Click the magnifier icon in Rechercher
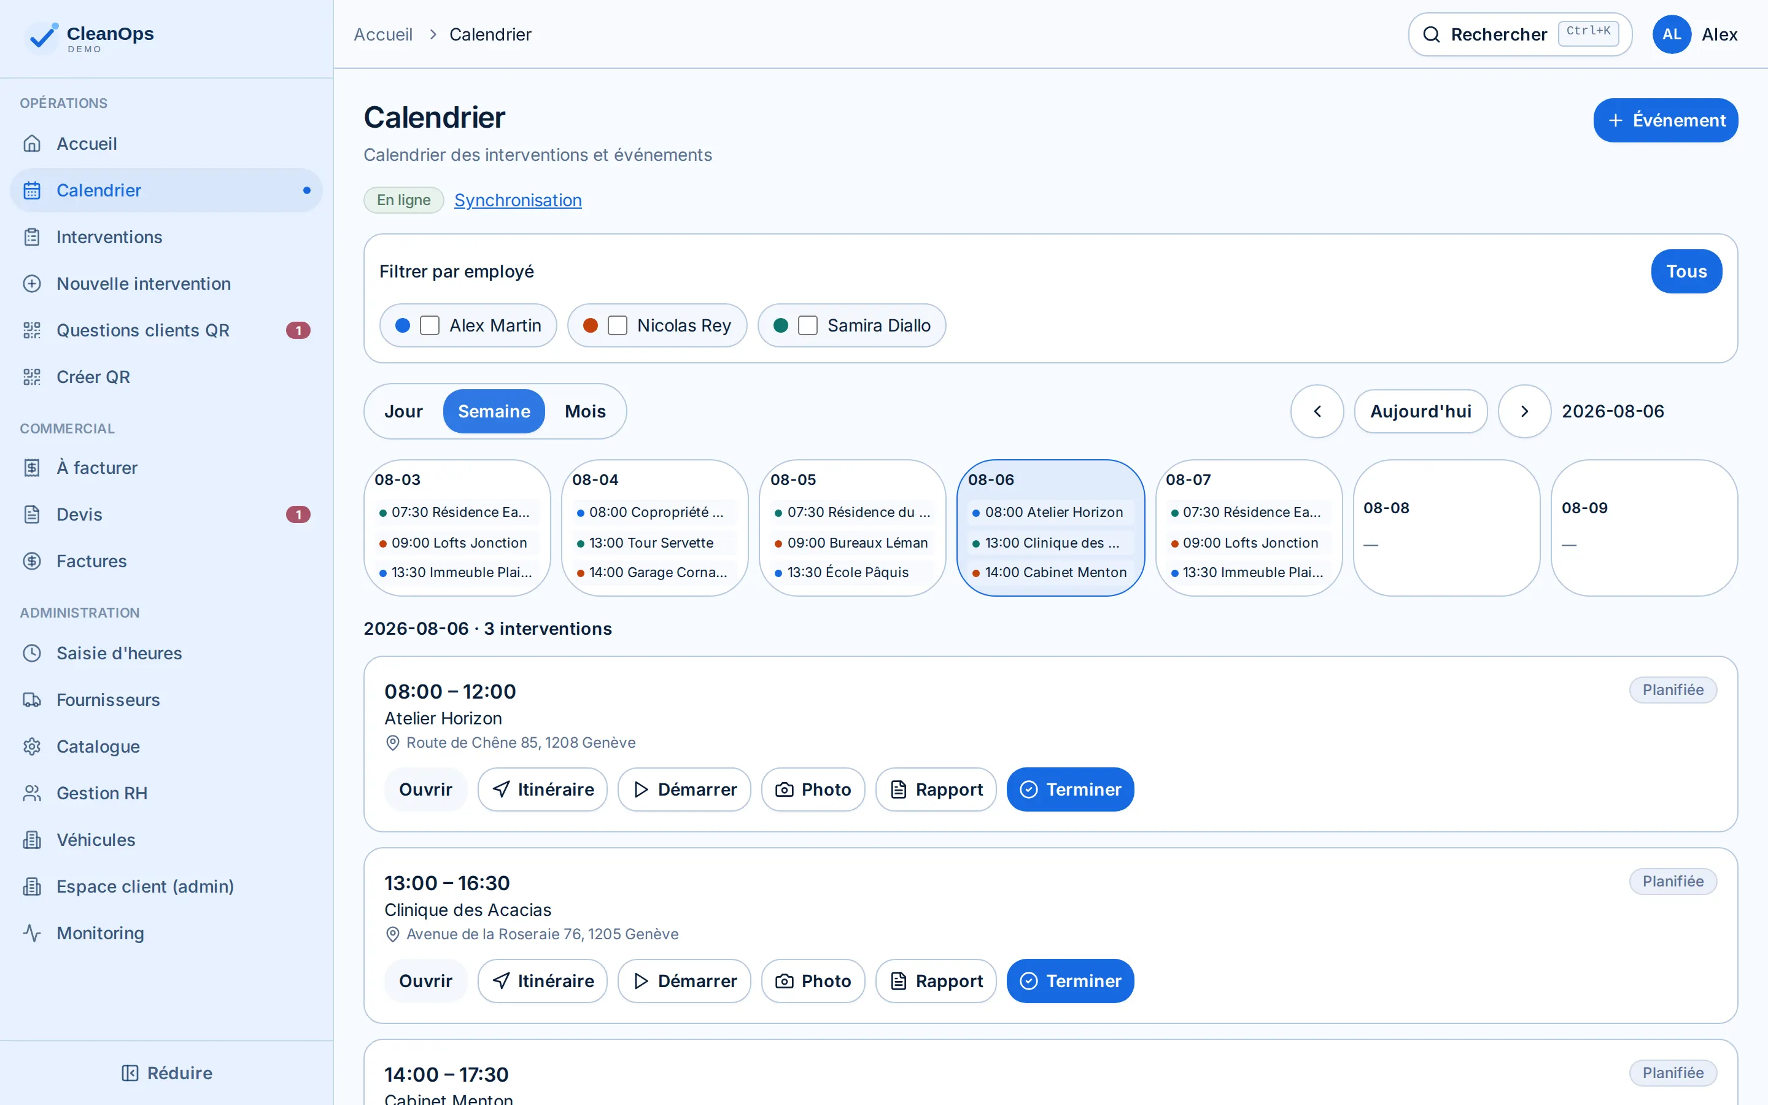The image size is (1768, 1105). click(x=1432, y=35)
